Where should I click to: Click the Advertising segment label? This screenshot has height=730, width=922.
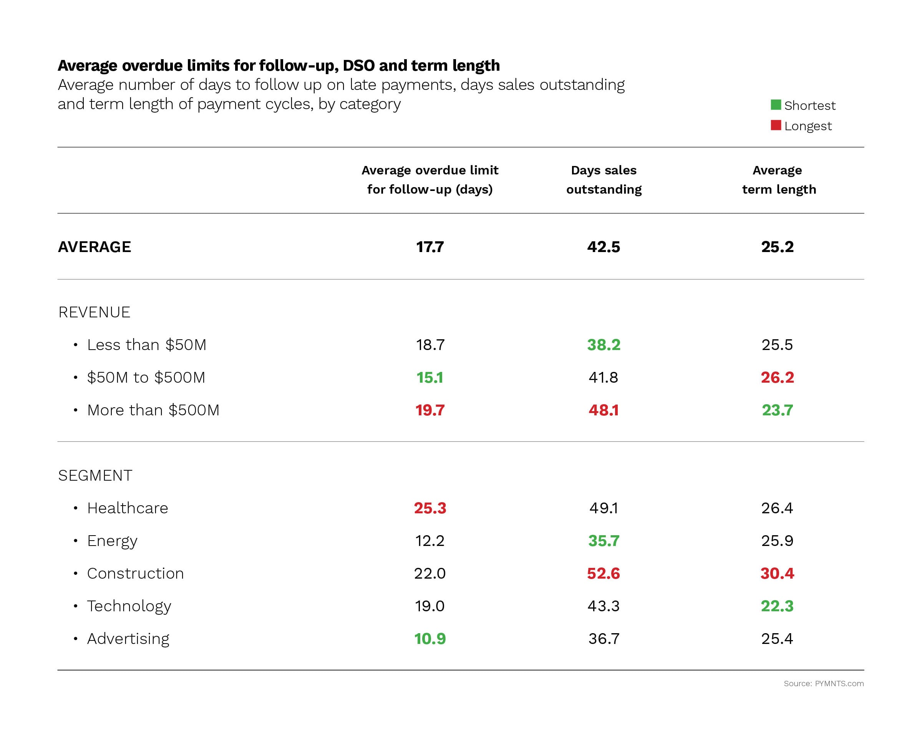tap(128, 639)
